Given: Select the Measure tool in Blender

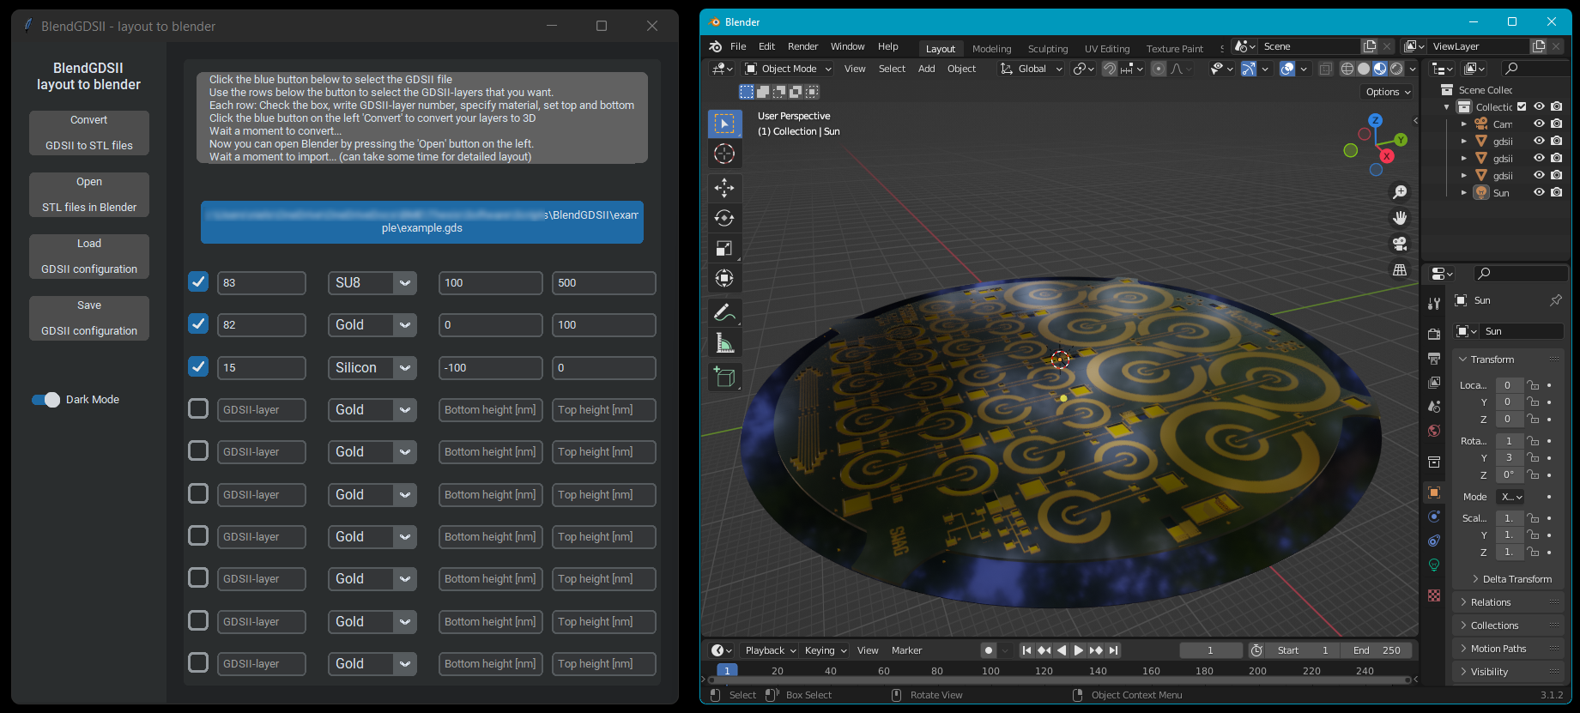Looking at the screenshot, I should click(x=724, y=343).
